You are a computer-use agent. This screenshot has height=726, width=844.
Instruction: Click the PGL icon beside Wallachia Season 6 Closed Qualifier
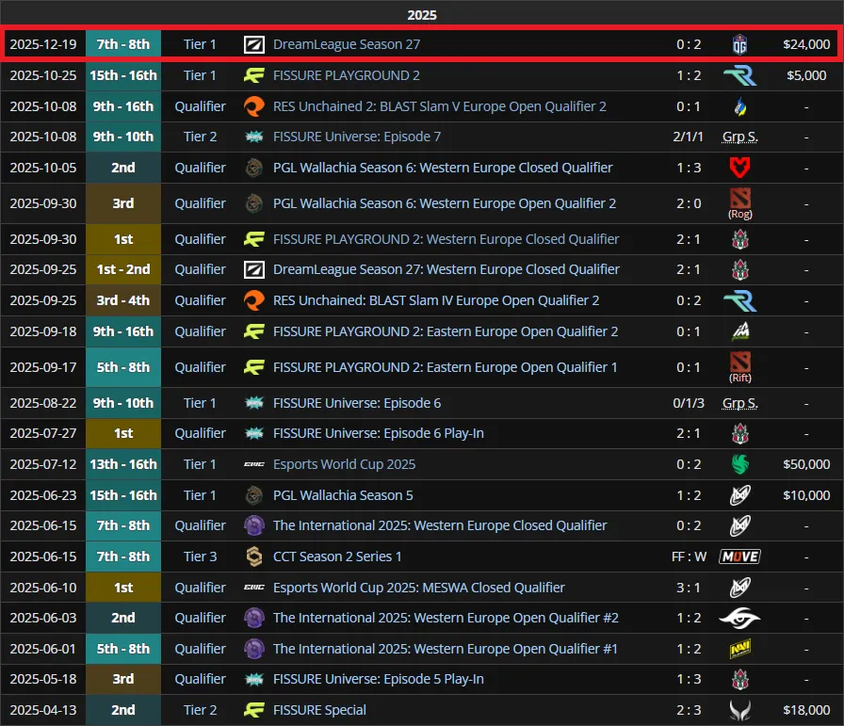pos(254,168)
